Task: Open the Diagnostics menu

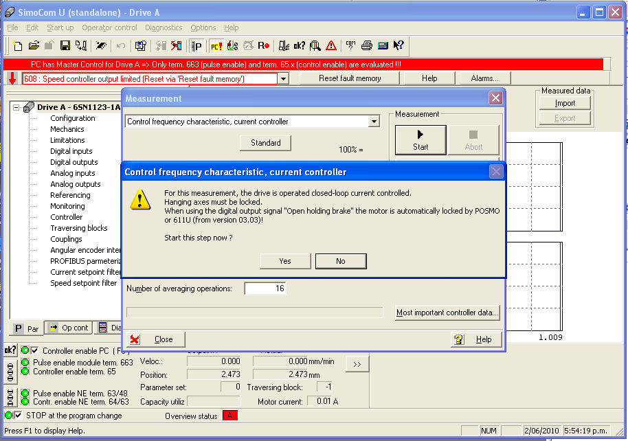Action: pyautogui.click(x=164, y=27)
